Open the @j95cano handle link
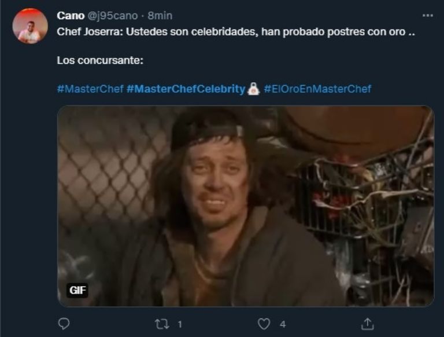 112,16
